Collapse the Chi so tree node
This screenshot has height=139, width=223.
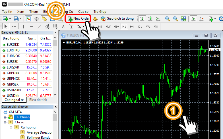pyautogui.click(x=5, y=123)
